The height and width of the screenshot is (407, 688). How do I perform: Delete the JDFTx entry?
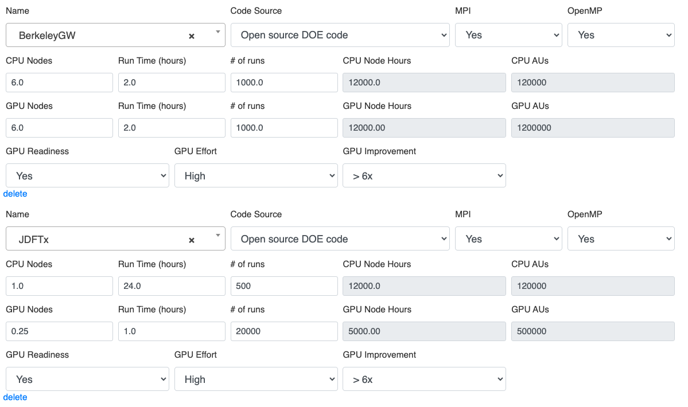15,397
